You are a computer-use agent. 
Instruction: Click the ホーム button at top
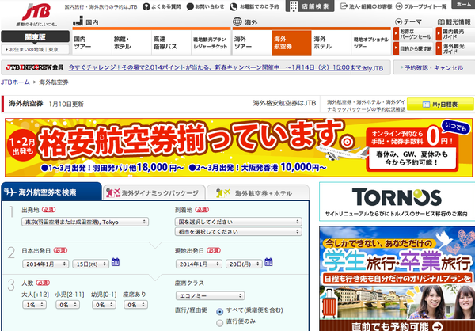[463, 4]
